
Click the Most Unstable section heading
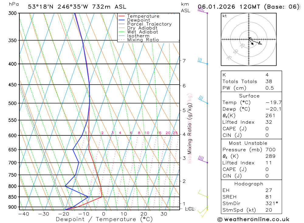248,143
